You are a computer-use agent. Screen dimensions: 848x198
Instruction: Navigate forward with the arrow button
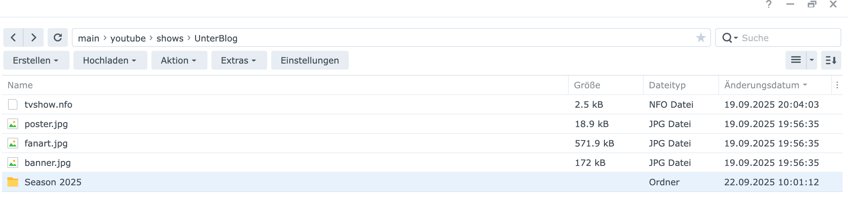(x=34, y=37)
